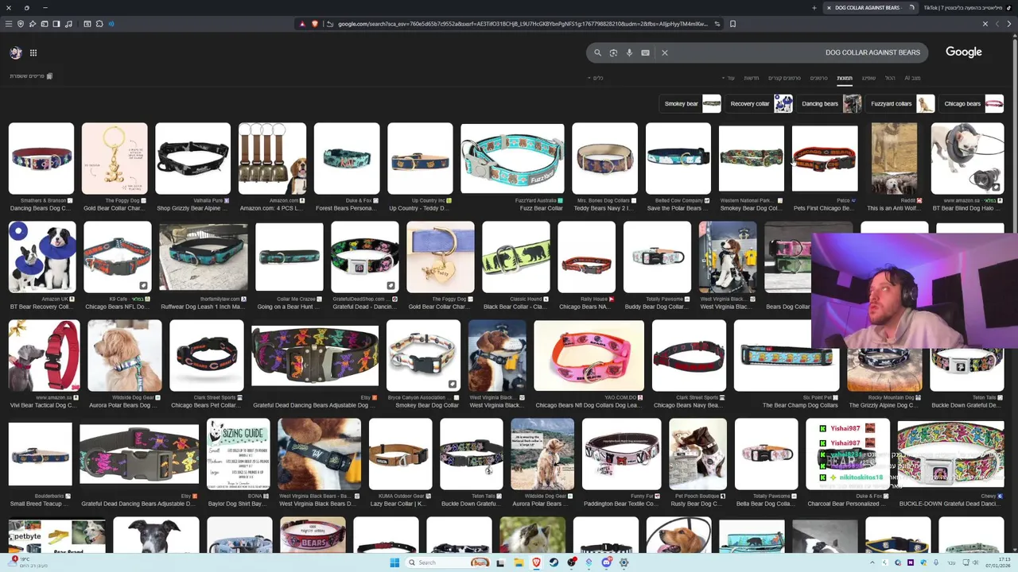Screen dimensions: 1018x572
Task: Filter by the Recovery collar chip
Action: coord(760,103)
